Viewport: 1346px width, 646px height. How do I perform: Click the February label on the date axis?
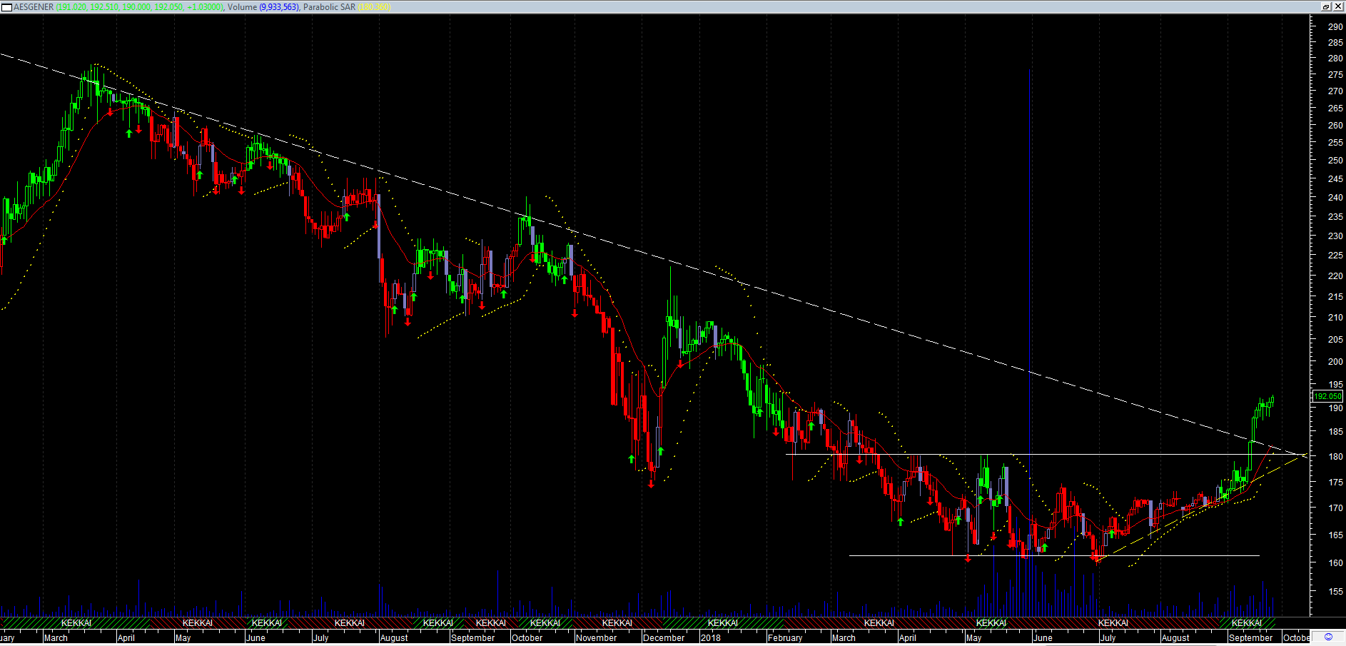click(785, 638)
